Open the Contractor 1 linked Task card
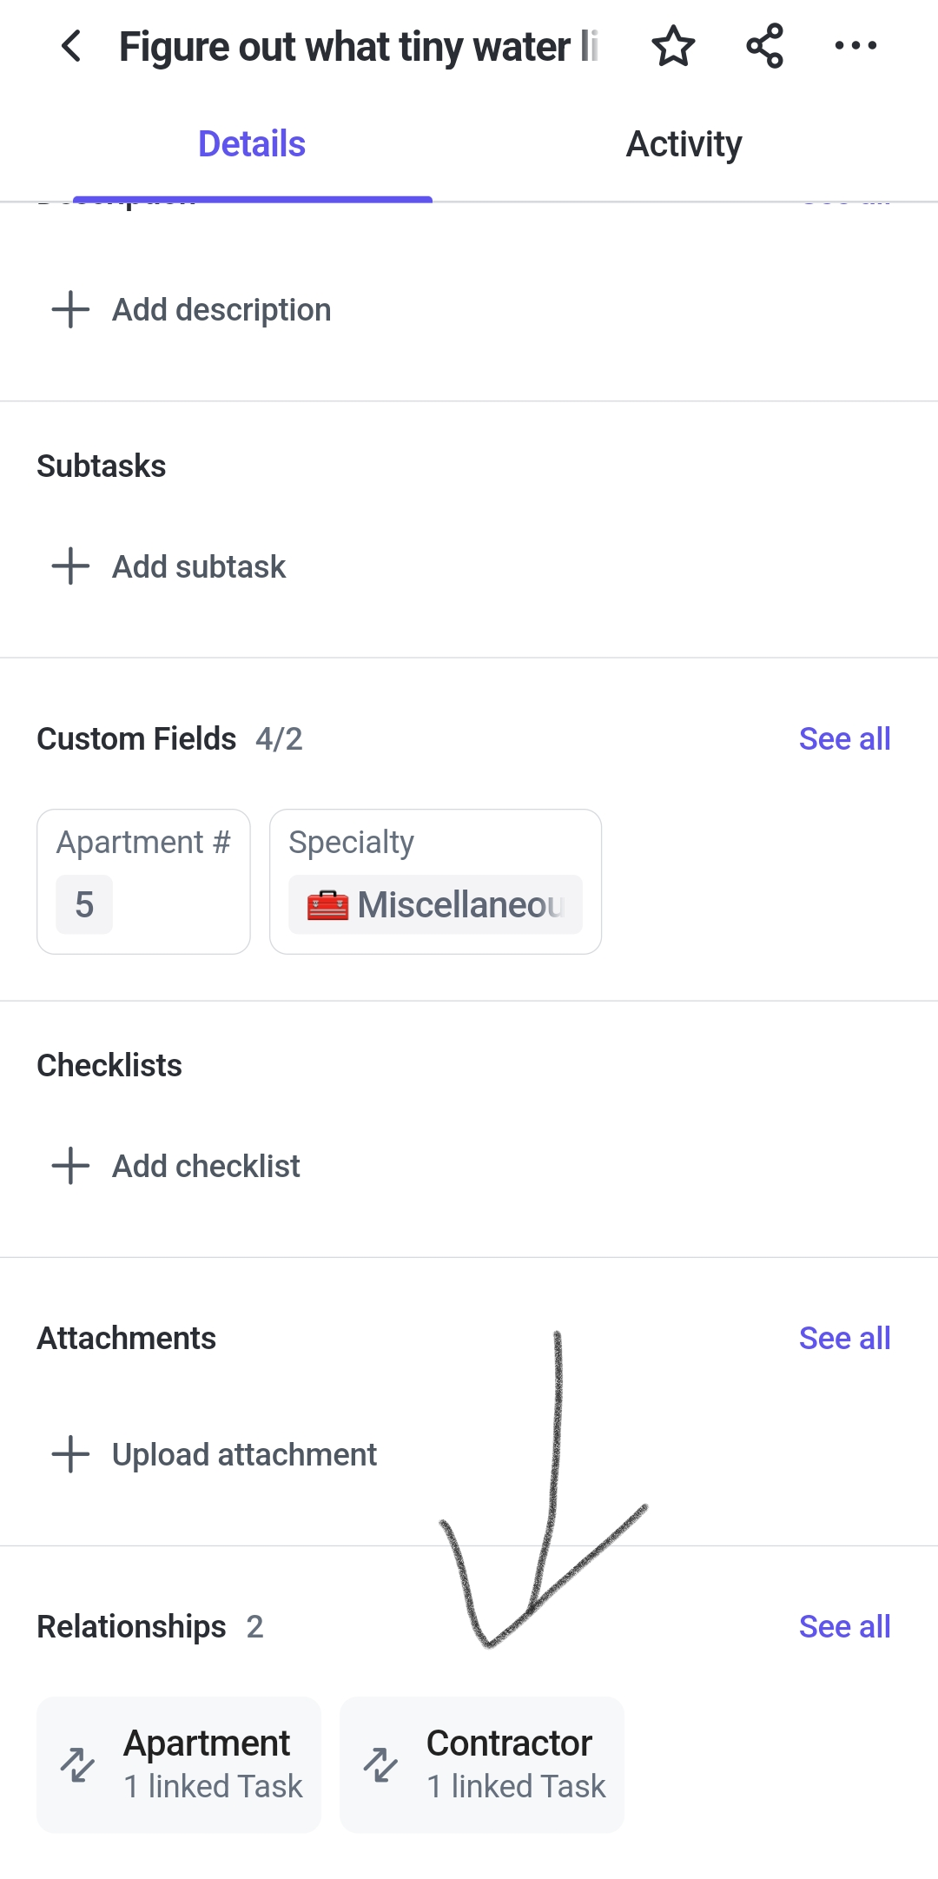The height and width of the screenshot is (1879, 938). 482,1764
